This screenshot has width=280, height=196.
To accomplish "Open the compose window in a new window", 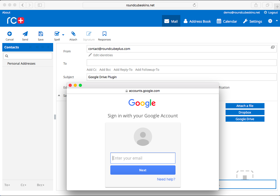I will coord(273,47).
